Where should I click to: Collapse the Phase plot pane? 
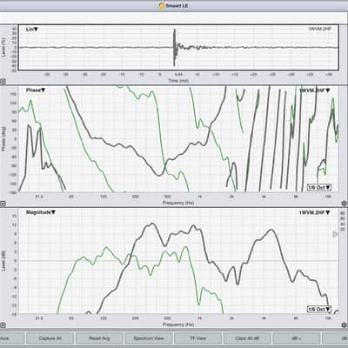point(3,204)
